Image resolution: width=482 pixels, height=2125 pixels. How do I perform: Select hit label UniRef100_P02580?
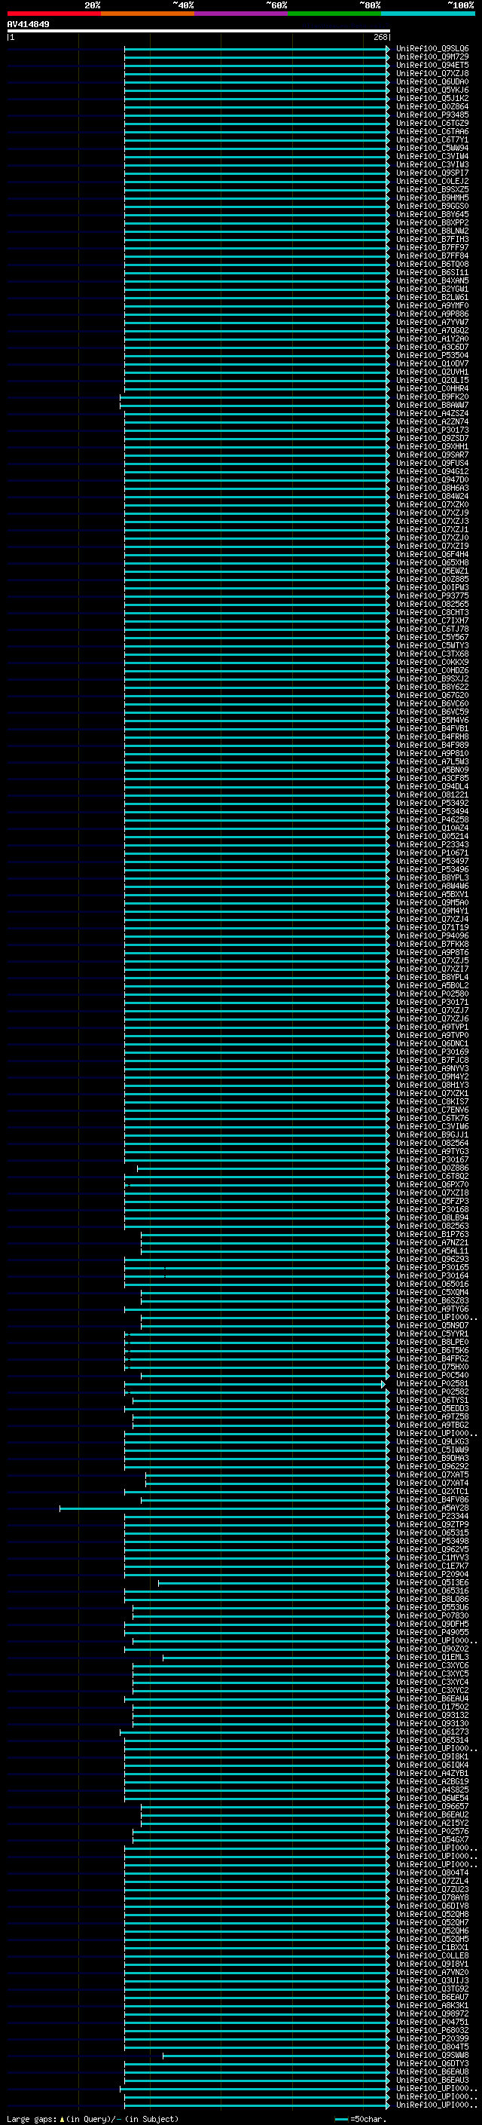(x=432, y=994)
